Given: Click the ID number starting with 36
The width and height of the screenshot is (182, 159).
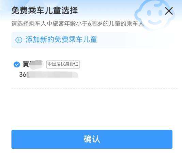Looking at the screenshot, I should tap(48, 75).
